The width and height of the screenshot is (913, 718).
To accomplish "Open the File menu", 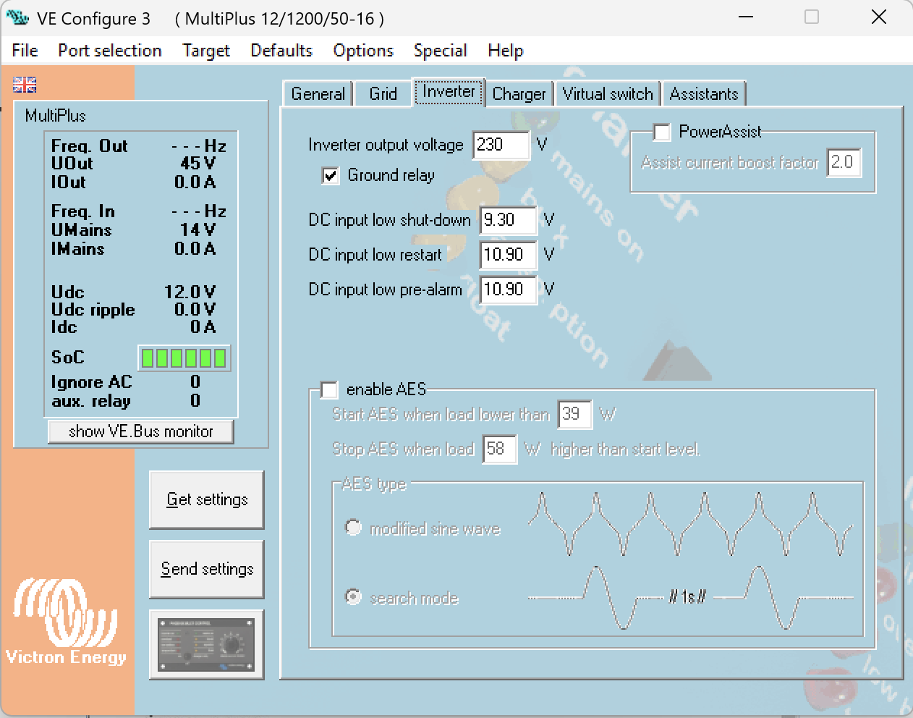I will [x=25, y=51].
